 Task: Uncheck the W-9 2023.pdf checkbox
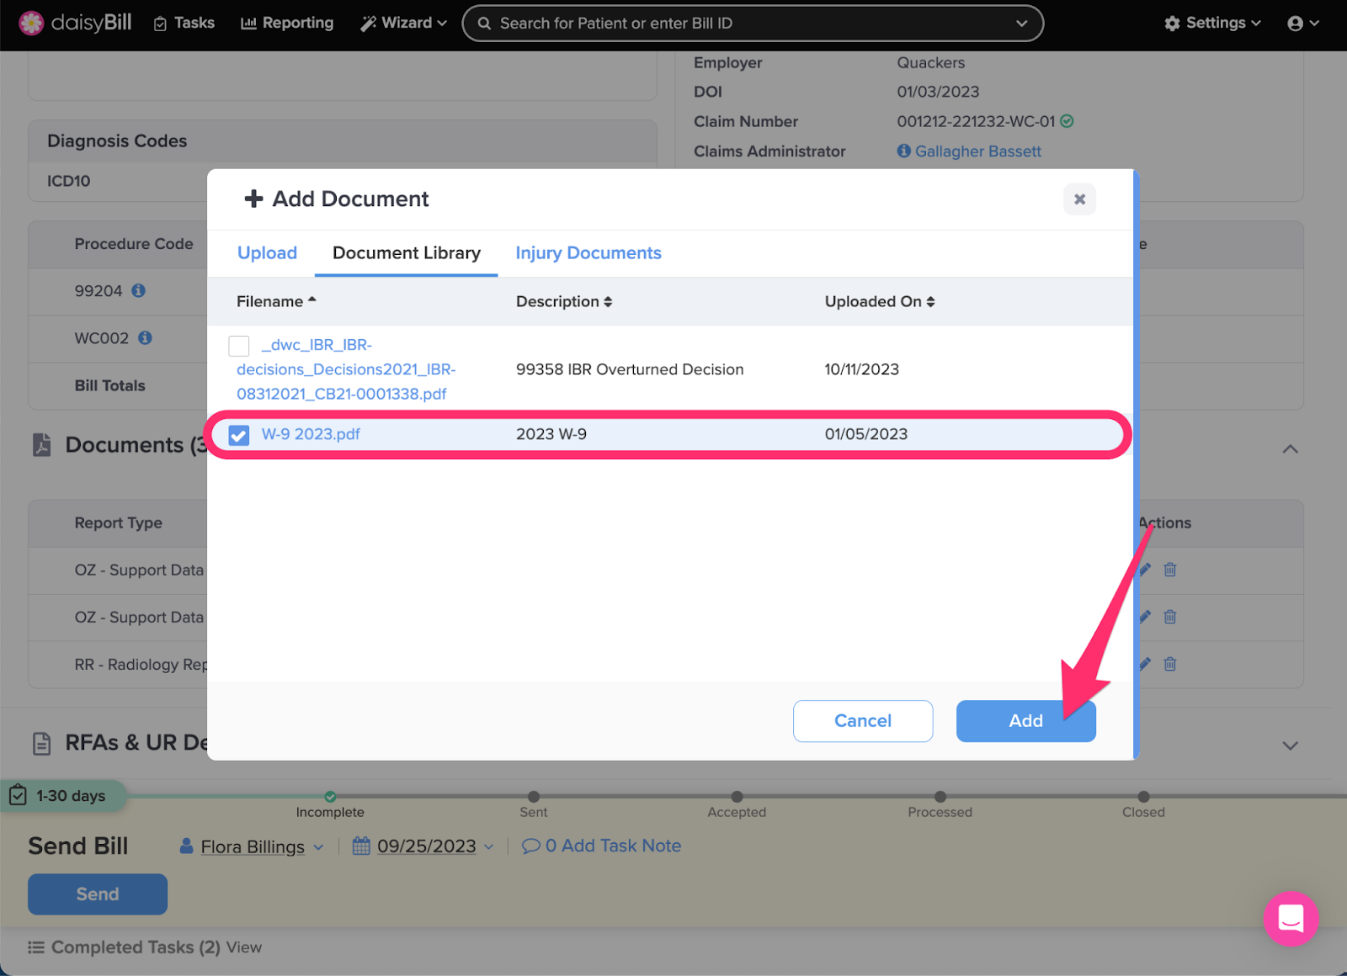pos(239,435)
